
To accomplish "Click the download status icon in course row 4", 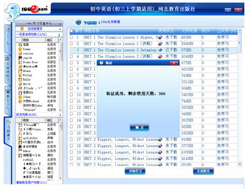I will tap(160, 56).
